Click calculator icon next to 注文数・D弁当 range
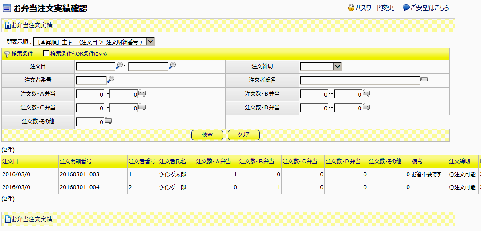481x231 pixels. pyautogui.click(x=366, y=107)
